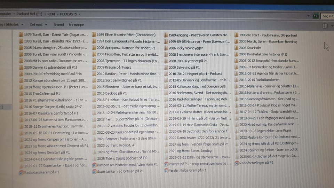Select folder icon for 1990ere start Paulo Freire

click(x=236, y=35)
